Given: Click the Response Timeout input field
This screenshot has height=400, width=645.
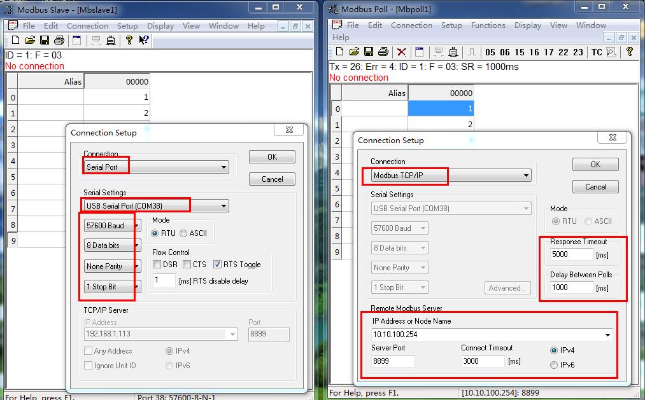Looking at the screenshot, I should tap(572, 254).
